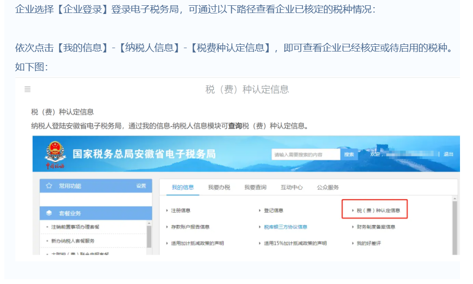Viewport: 473px width, 284px height.
Task: Switch to the 我要查询 tab
Action: (255, 187)
